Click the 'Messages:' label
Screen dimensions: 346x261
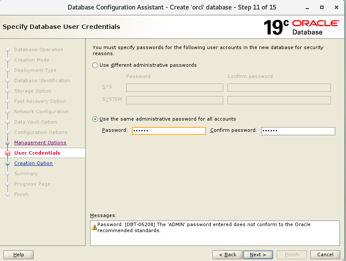click(103, 215)
